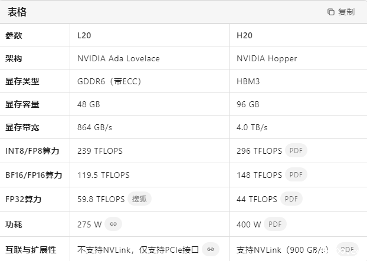This screenshot has width=367, height=261.
Task: Click the 4.0 TB/s bandwidth value
Action: (252, 127)
